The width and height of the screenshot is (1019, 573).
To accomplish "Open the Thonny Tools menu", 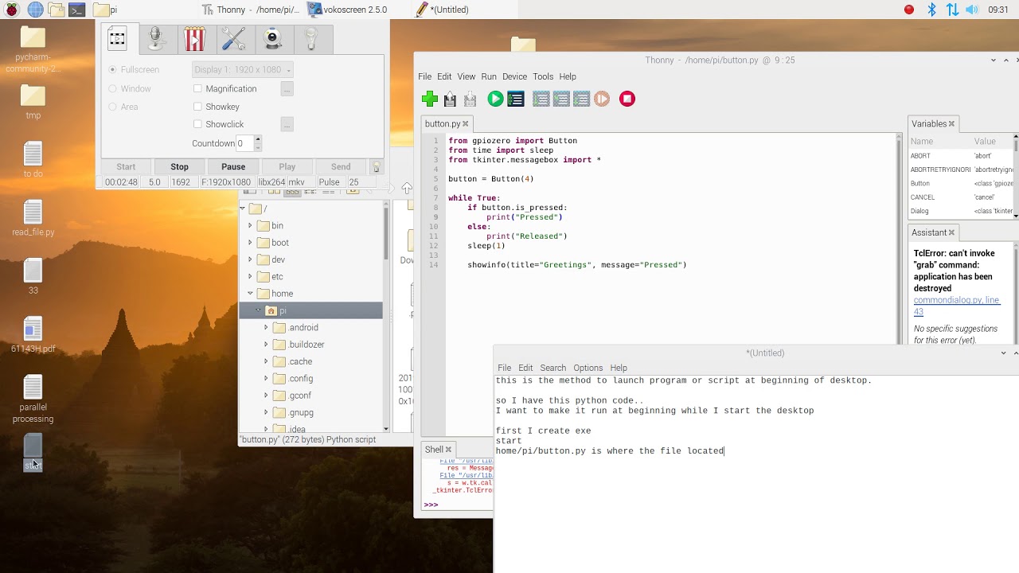I will tap(543, 76).
